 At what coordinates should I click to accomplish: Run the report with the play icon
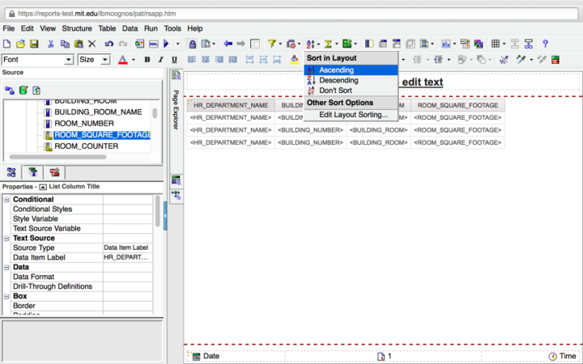[167, 44]
